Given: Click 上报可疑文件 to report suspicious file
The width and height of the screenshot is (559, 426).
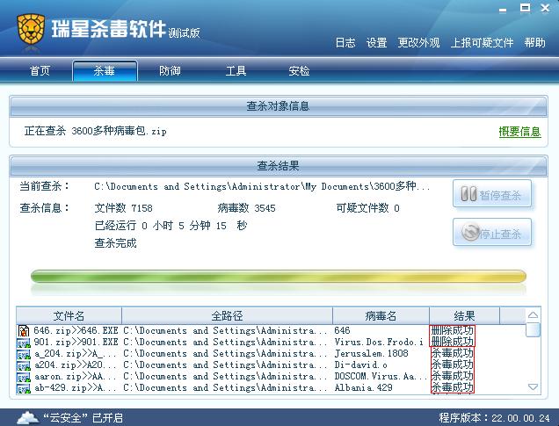Looking at the screenshot, I should click(x=482, y=43).
